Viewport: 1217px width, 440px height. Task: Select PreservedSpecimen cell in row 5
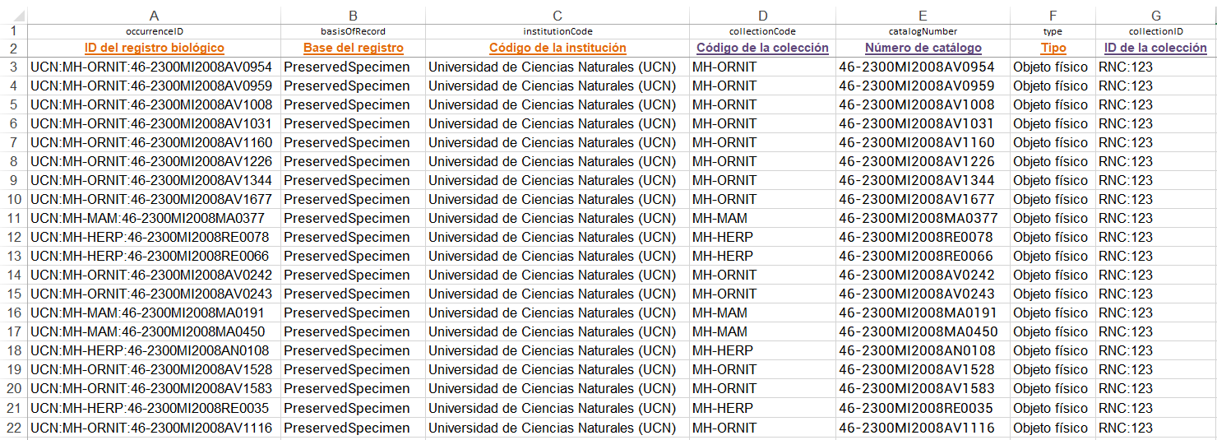point(353,104)
